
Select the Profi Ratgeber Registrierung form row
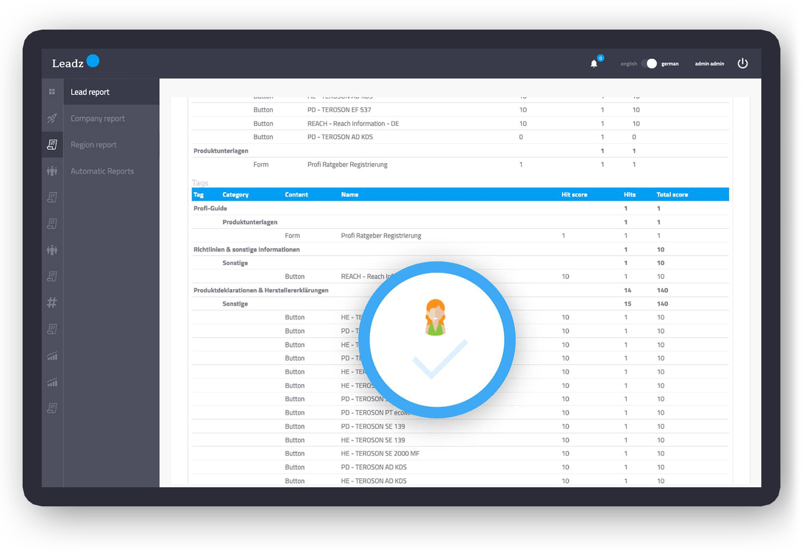(x=381, y=235)
